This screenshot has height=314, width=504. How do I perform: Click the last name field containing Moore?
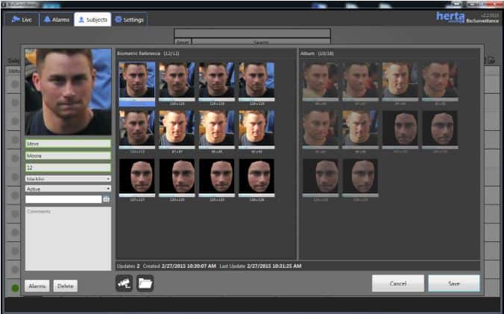68,156
